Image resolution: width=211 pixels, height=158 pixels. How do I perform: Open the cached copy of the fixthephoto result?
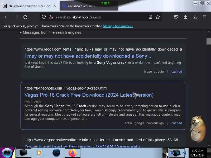(x=176, y=123)
